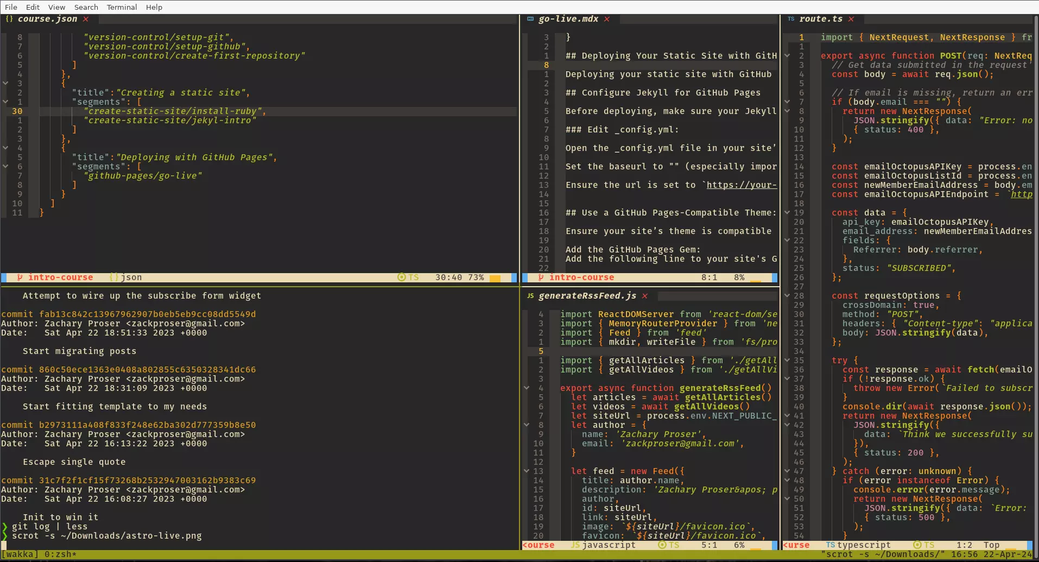Click the branch icon in go-live.mdx statusline
Screen dimensions: 1039x562
click(x=540, y=277)
